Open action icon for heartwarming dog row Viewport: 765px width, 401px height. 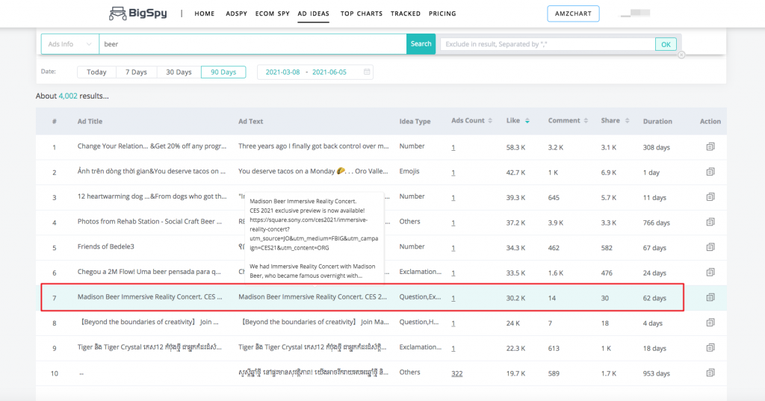710,196
